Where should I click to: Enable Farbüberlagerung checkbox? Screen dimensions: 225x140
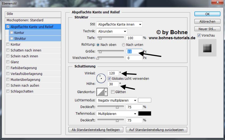pos(8,68)
